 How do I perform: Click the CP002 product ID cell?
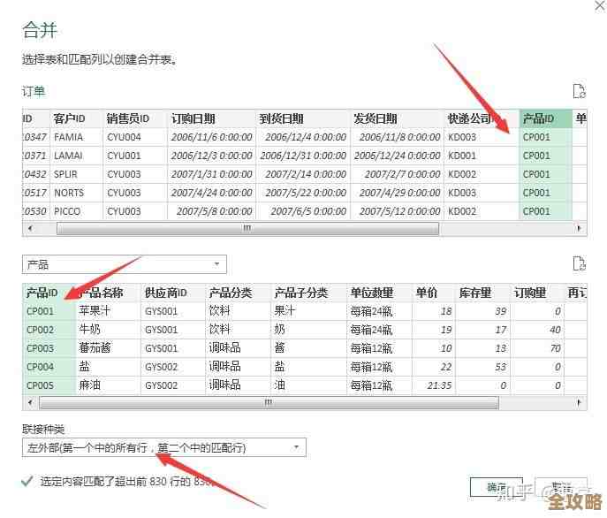pyautogui.click(x=49, y=330)
